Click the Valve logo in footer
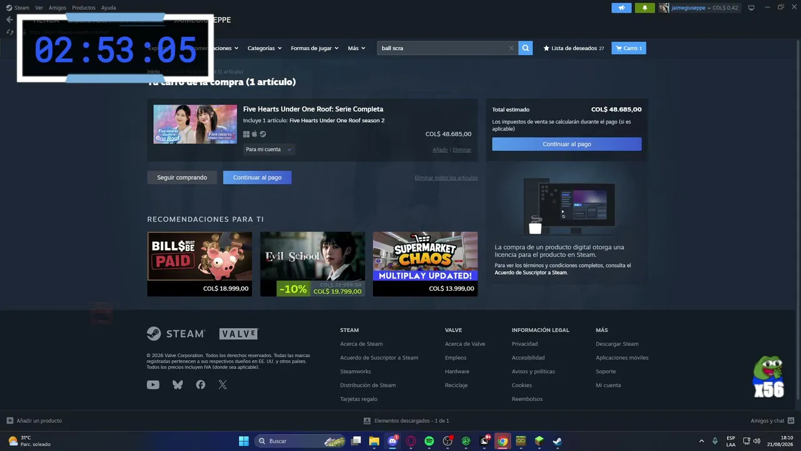 (x=238, y=334)
